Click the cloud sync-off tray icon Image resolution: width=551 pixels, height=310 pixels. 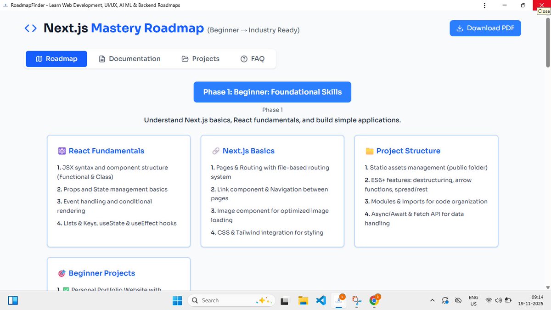pyautogui.click(x=458, y=300)
